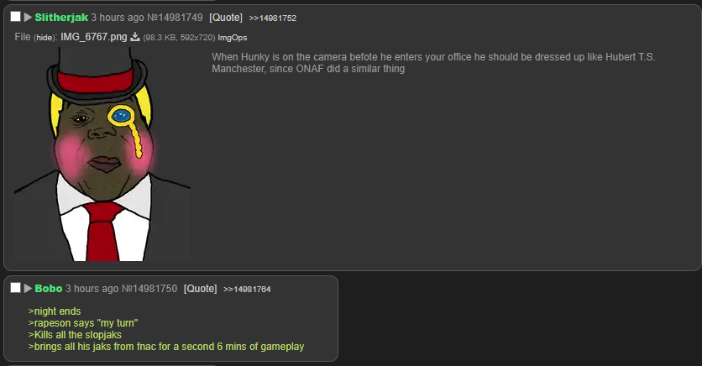The width and height of the screenshot is (702, 366).
Task: Click the Bobo poster name
Action: pyautogui.click(x=49, y=289)
